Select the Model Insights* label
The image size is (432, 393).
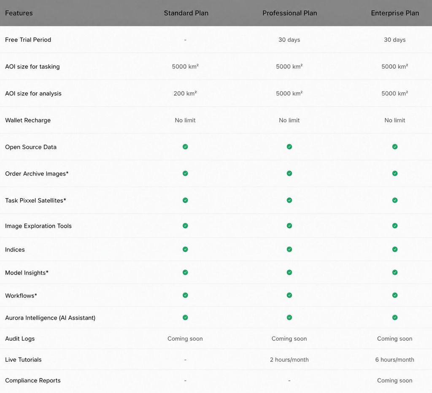[x=27, y=273]
